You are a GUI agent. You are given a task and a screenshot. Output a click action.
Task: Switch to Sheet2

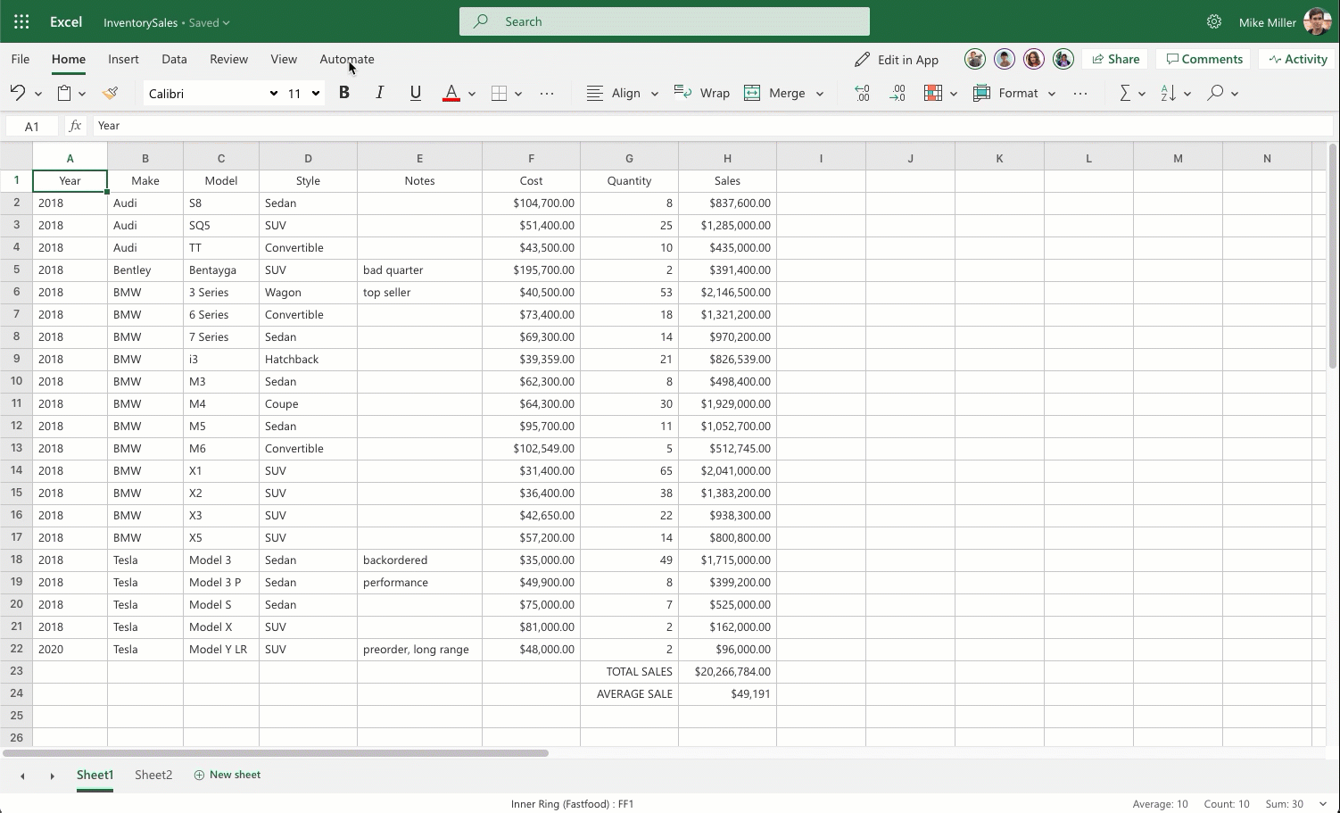tap(153, 775)
